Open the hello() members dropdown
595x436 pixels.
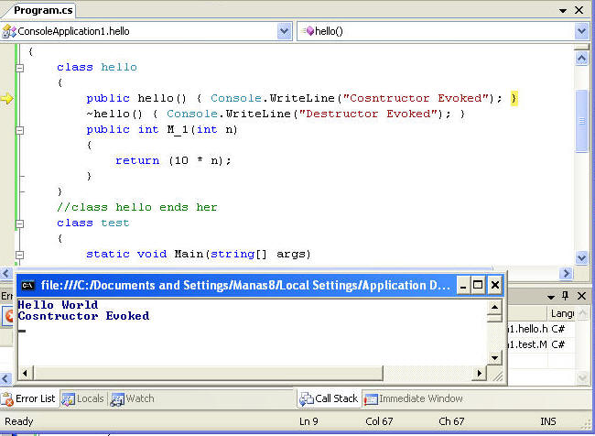[x=581, y=31]
